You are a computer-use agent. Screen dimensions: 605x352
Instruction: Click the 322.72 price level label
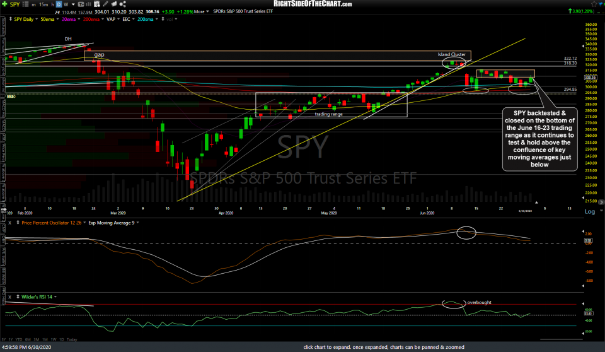click(570, 58)
